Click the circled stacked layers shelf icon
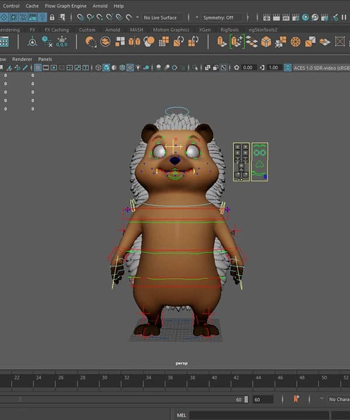The width and height of the screenshot is (350, 420). pyautogui.click(x=105, y=42)
